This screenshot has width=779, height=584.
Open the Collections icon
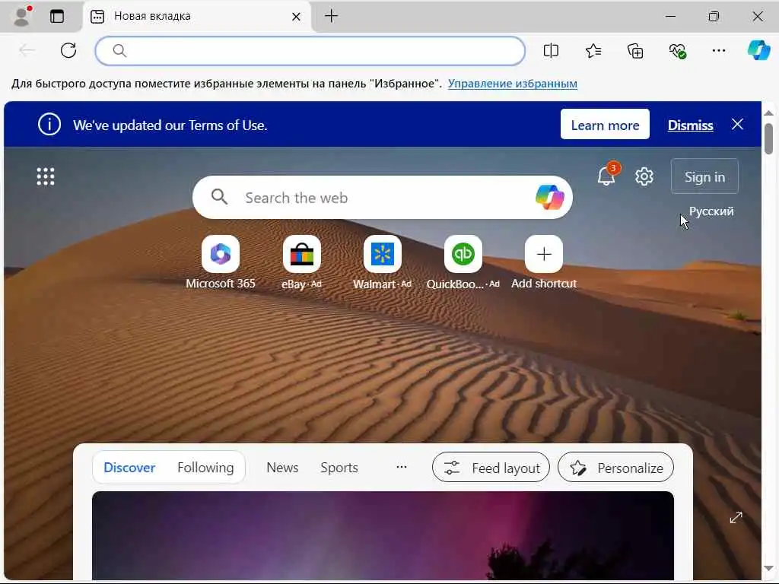click(635, 50)
